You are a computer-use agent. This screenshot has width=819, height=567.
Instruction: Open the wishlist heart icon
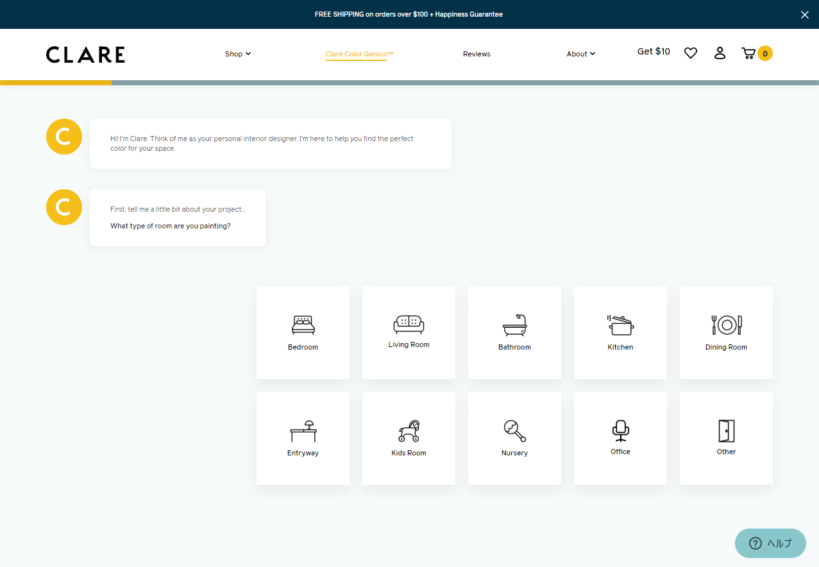(x=690, y=53)
